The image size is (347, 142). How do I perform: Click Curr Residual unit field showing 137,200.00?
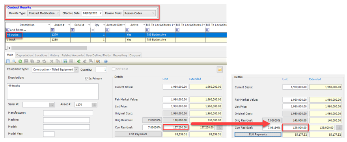pyautogui.click(x=175, y=127)
